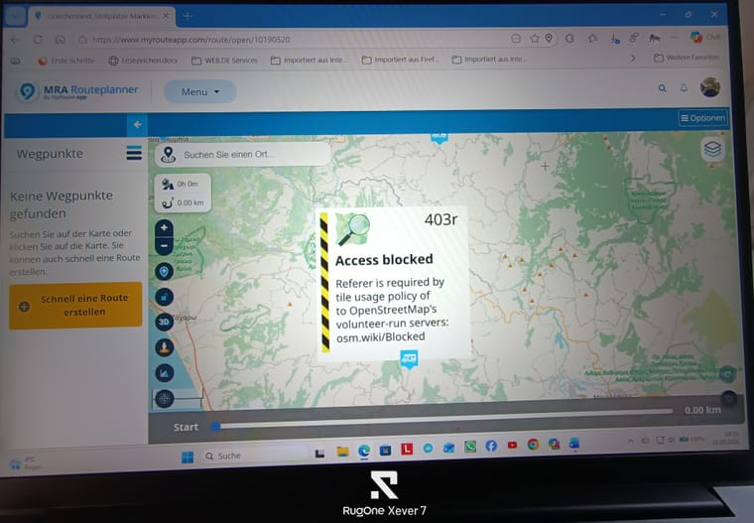Open browser downloads

pos(615,39)
